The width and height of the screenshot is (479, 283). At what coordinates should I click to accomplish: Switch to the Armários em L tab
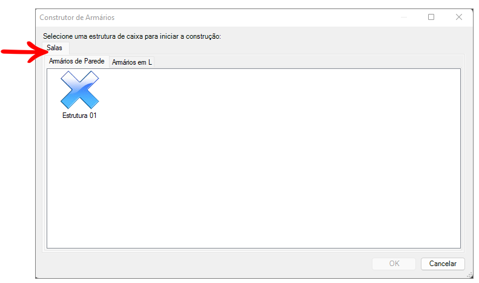coord(132,62)
